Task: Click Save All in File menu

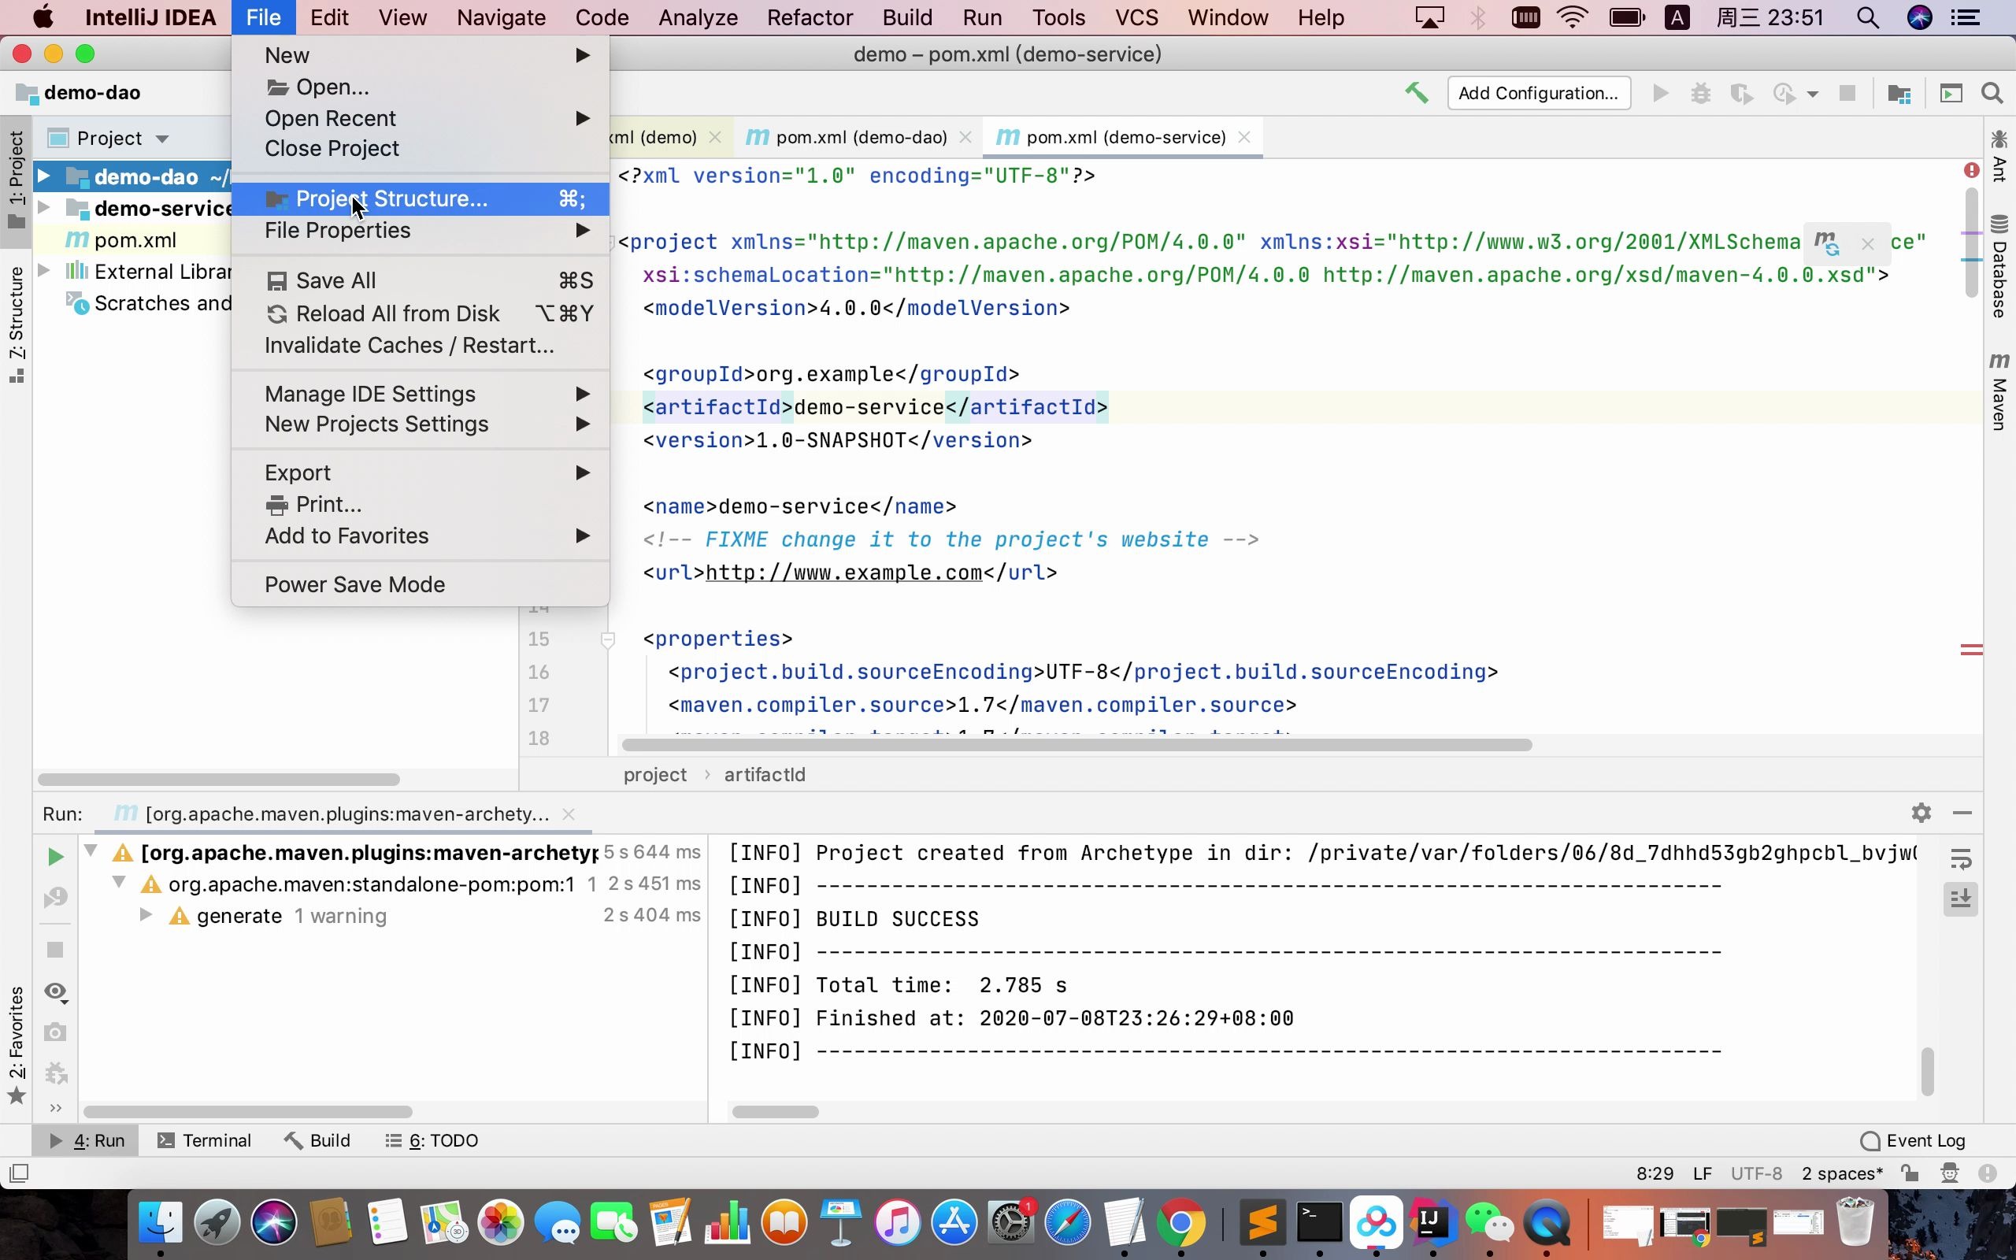Action: tap(421, 281)
